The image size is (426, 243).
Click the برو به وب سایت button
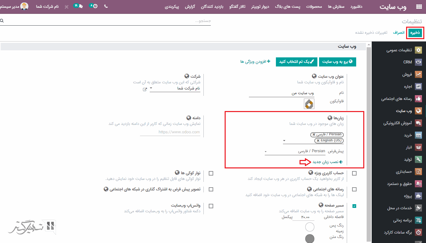click(x=337, y=61)
